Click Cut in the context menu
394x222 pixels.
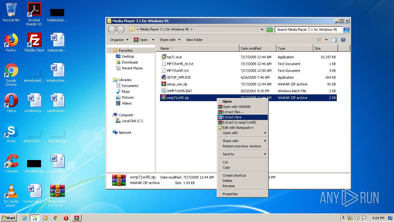click(x=243, y=162)
